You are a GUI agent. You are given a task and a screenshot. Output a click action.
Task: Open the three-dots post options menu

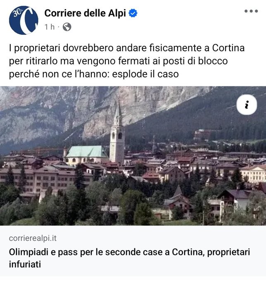point(251,11)
